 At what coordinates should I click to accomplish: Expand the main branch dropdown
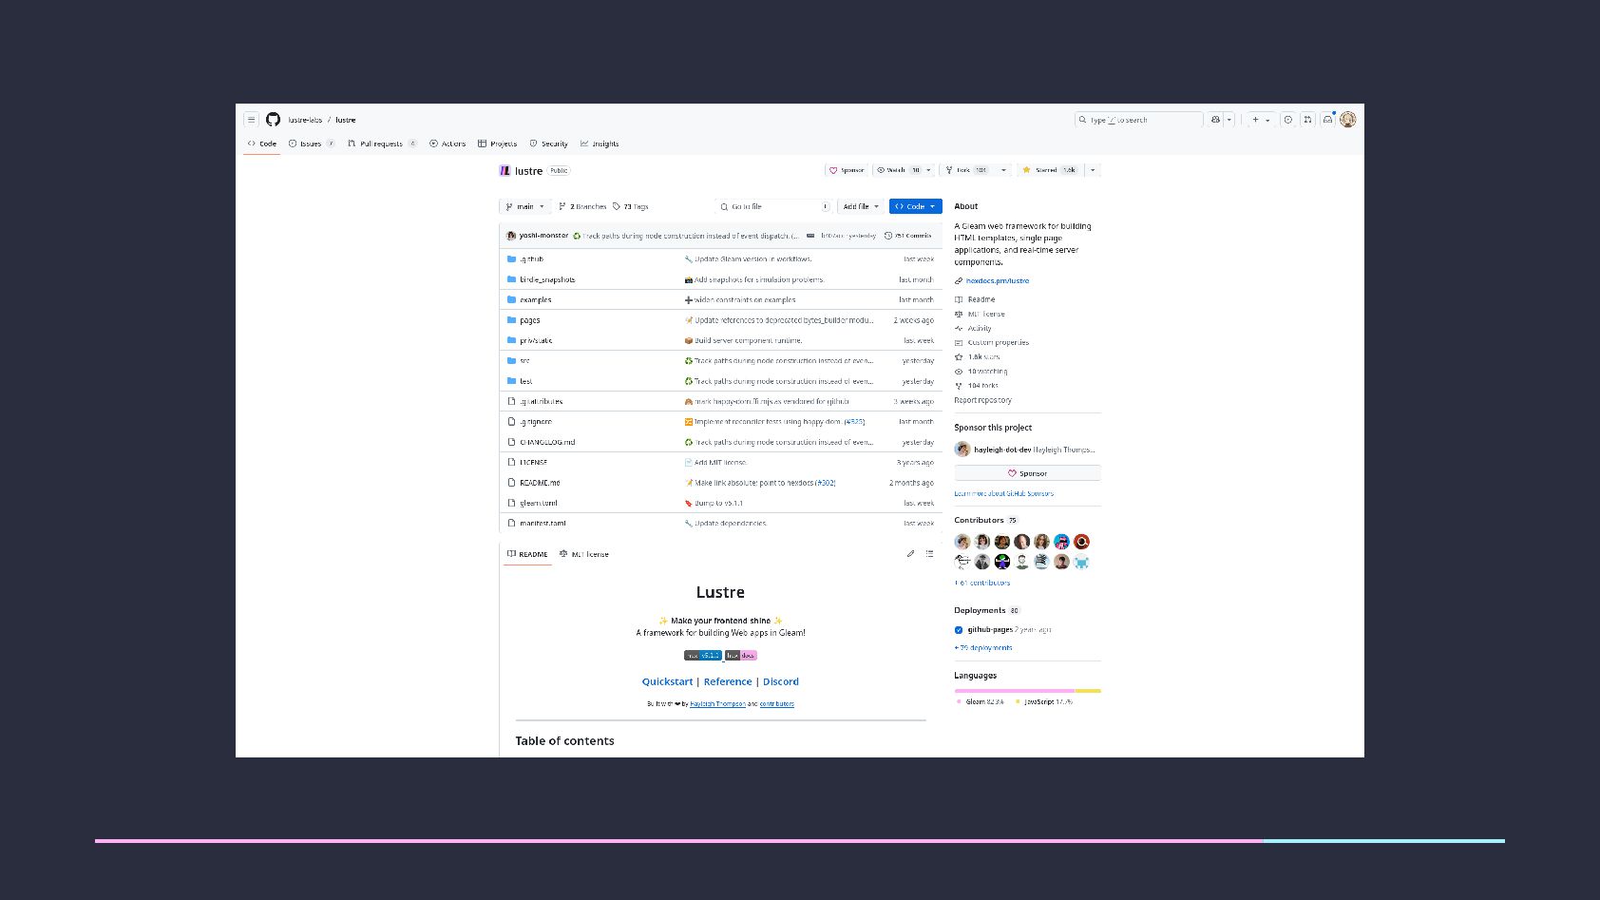coord(524,206)
